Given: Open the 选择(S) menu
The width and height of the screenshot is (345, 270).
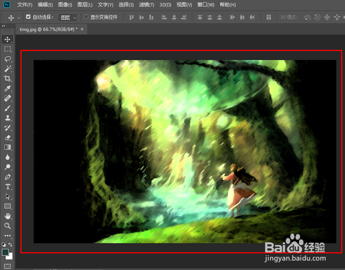Looking at the screenshot, I should click(126, 5).
